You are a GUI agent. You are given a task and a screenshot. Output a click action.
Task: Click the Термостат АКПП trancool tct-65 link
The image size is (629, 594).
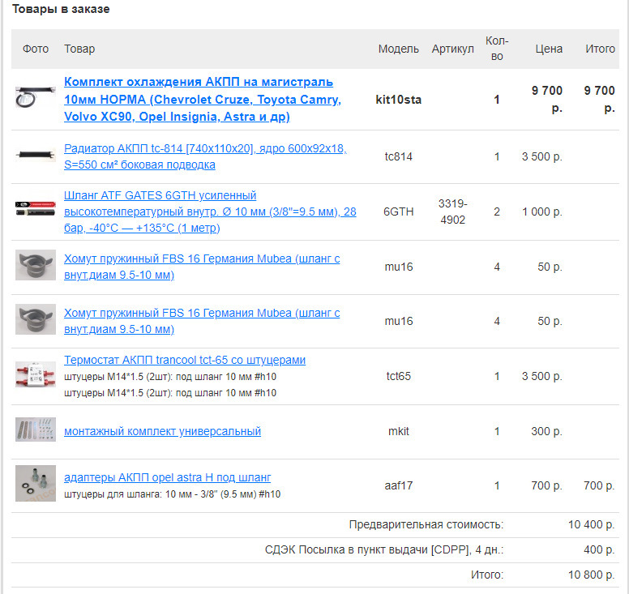(185, 360)
